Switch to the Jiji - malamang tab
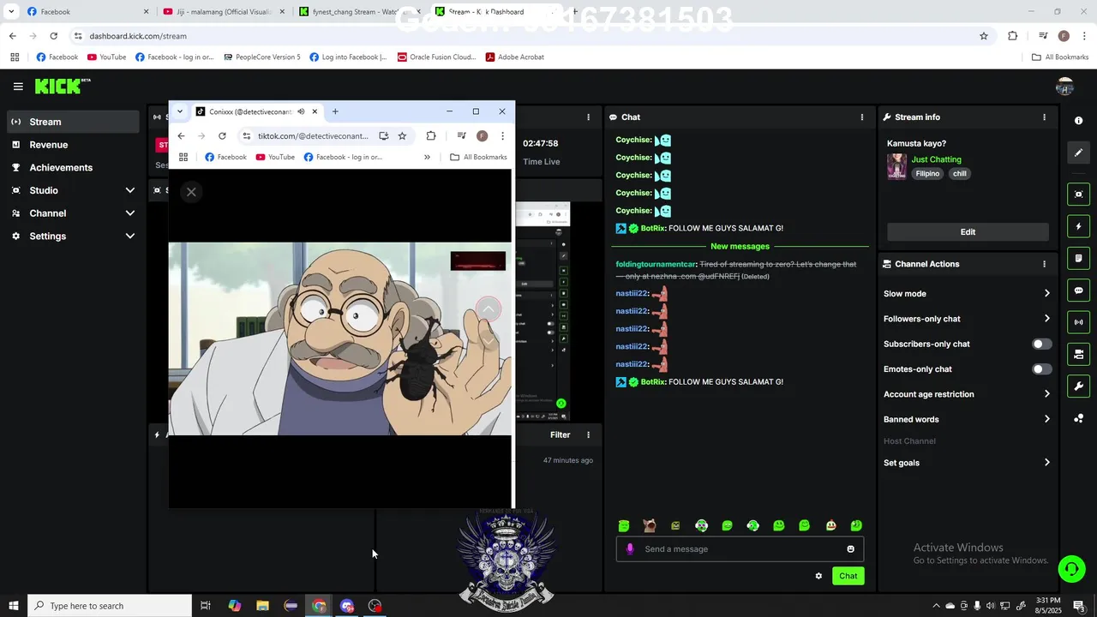Image resolution: width=1097 pixels, height=617 pixels. [223, 12]
